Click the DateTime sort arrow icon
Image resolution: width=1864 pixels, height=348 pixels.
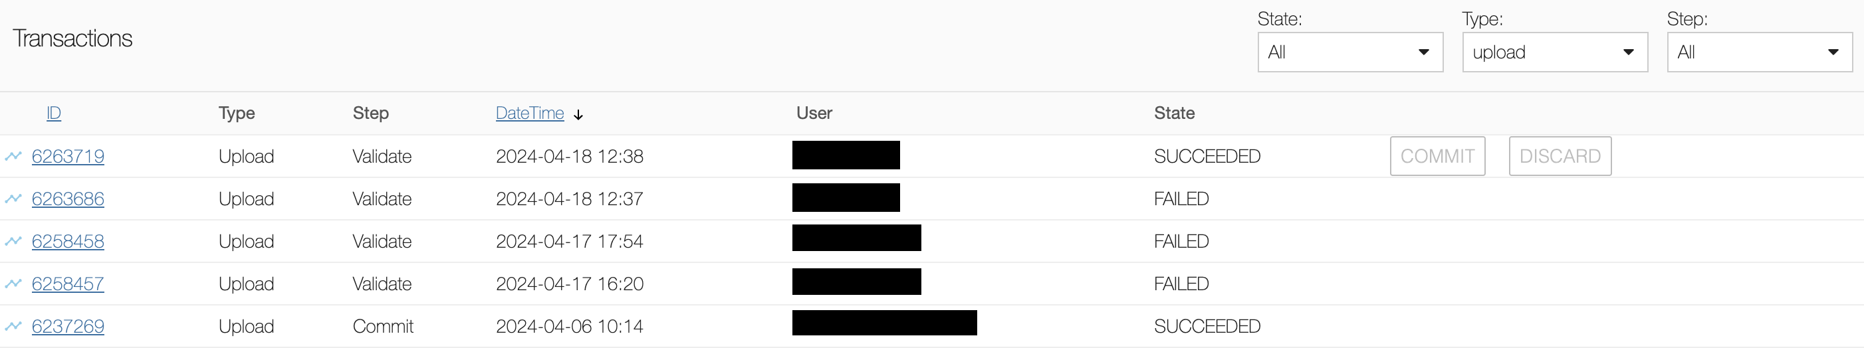point(578,114)
